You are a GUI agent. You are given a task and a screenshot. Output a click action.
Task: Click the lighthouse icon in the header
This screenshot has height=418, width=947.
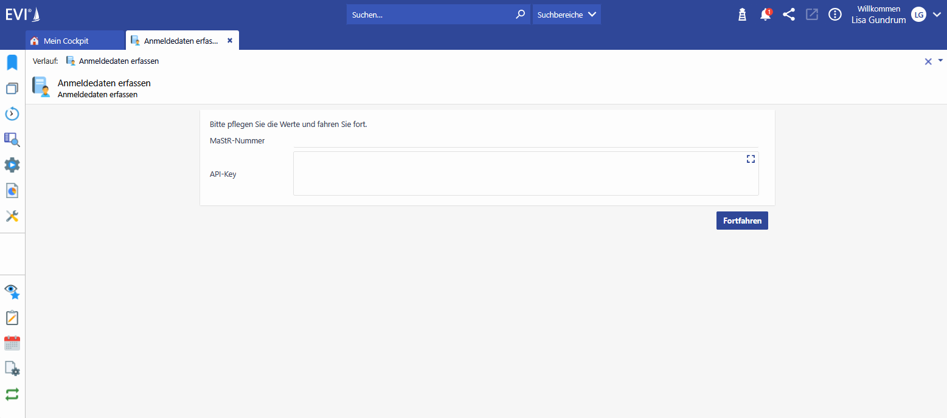click(742, 15)
